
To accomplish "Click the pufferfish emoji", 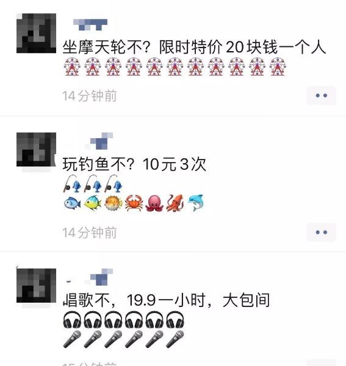I will pos(114,203).
